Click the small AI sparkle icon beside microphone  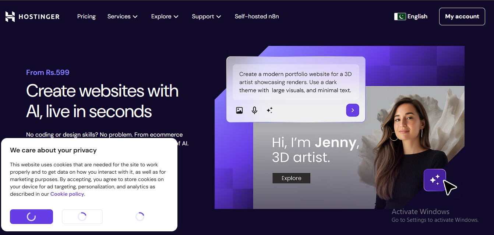(269, 110)
